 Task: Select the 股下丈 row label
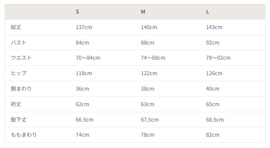tap(18, 120)
